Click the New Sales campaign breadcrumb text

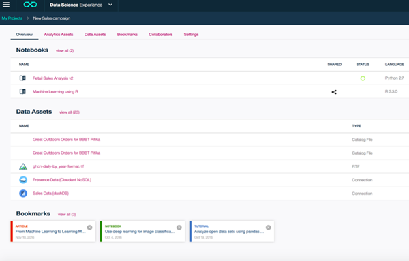52,18
